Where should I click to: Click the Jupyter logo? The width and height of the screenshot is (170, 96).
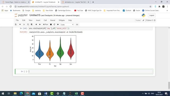[x=21, y=15]
